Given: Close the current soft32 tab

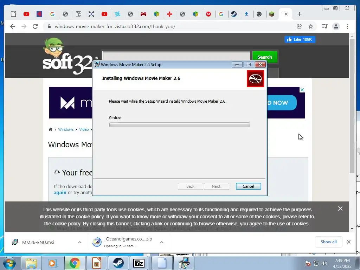Looking at the screenshot, I should click(286, 14).
